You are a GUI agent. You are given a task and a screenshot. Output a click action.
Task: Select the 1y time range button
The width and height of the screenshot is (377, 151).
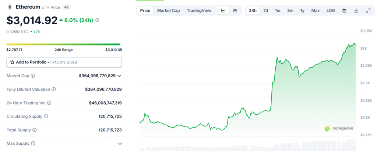(302, 11)
